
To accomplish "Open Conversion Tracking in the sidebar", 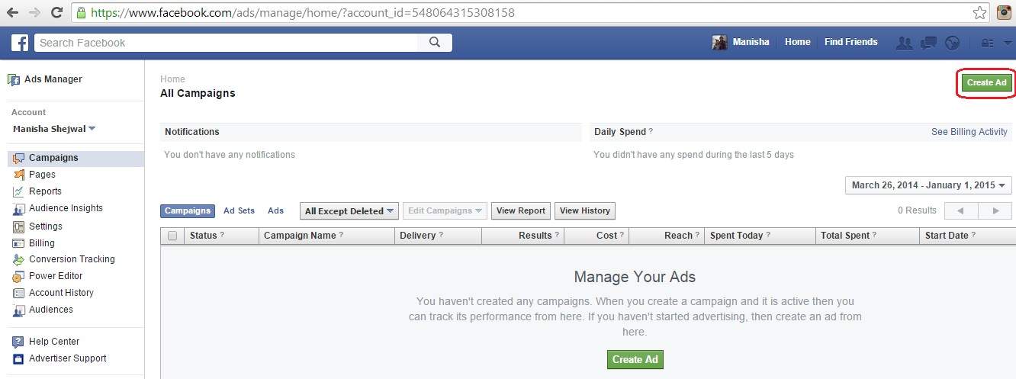I will click(x=72, y=259).
